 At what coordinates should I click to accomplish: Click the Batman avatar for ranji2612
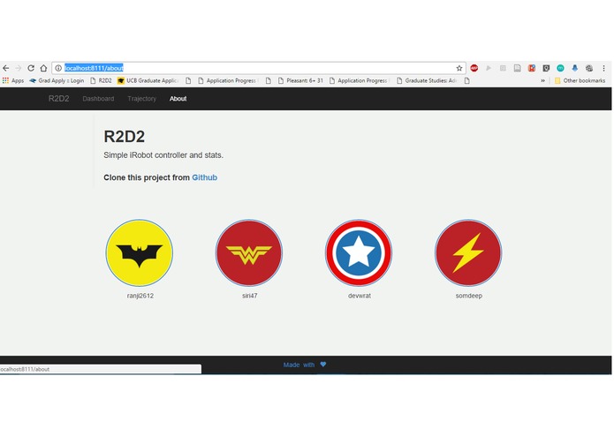139,252
